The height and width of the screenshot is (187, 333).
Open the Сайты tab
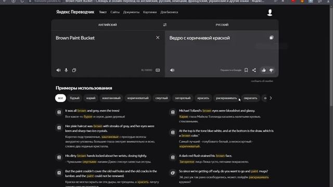115,12
